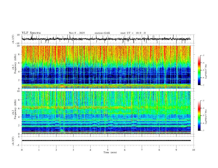The image size is (218, 168).
Task: Select the date text "Nov.9 , 2025"
Action: (x=77, y=33)
